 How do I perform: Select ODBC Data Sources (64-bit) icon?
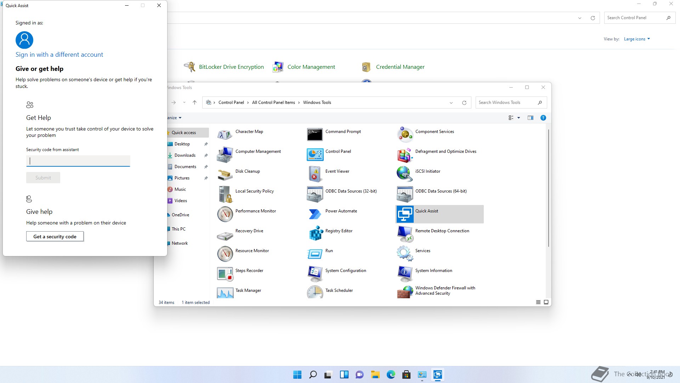[x=405, y=194]
